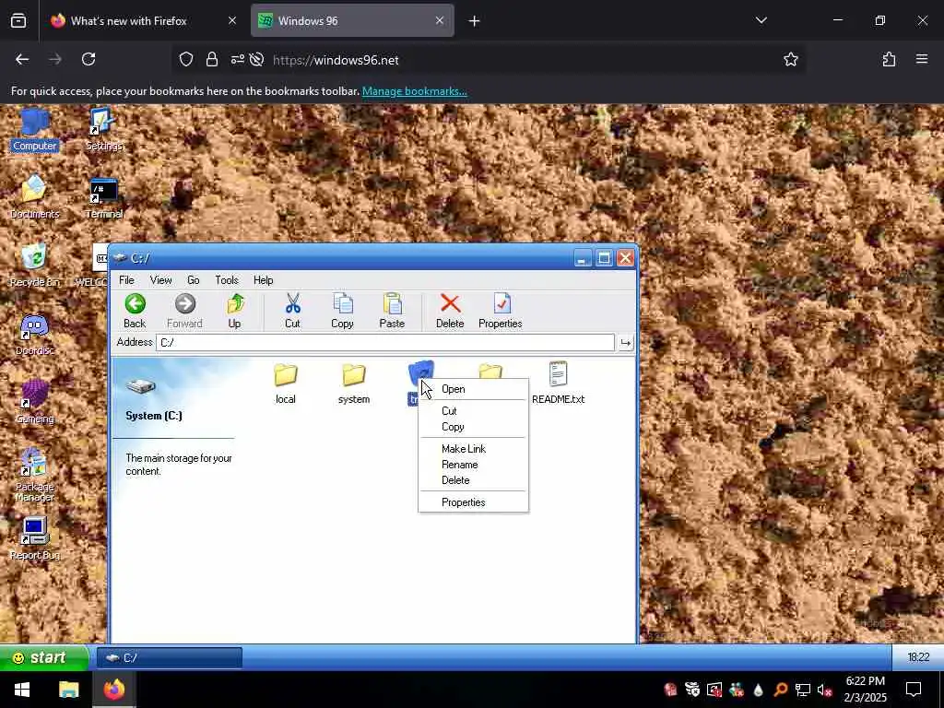The height and width of the screenshot is (708, 944).
Task: Open the Windows Start menu logo
Action: [22, 690]
